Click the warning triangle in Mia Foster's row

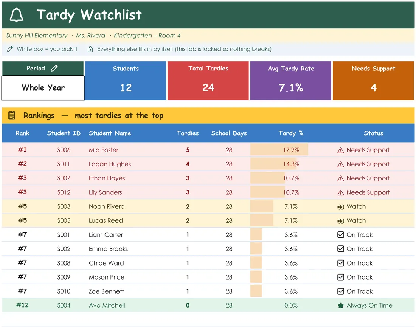pyautogui.click(x=341, y=150)
